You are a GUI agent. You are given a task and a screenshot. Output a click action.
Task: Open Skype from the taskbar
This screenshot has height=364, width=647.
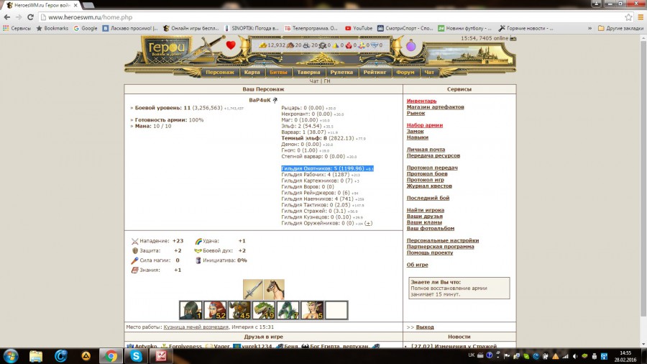136,356
